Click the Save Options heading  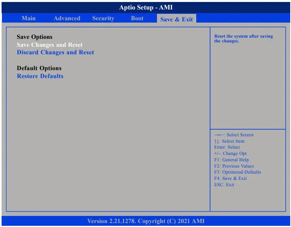click(x=34, y=37)
